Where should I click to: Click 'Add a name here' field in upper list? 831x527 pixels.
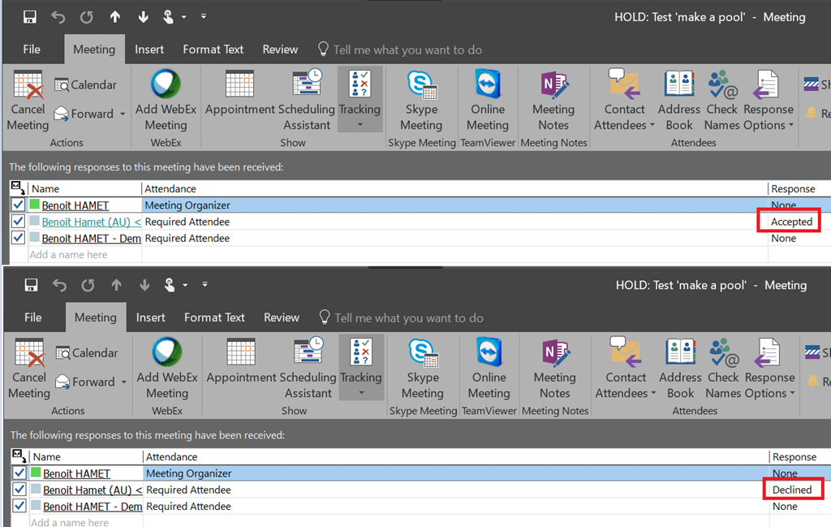pos(68,255)
